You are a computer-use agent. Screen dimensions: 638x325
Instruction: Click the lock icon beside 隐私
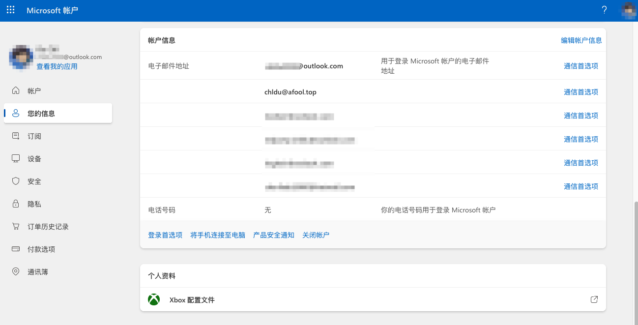click(16, 204)
